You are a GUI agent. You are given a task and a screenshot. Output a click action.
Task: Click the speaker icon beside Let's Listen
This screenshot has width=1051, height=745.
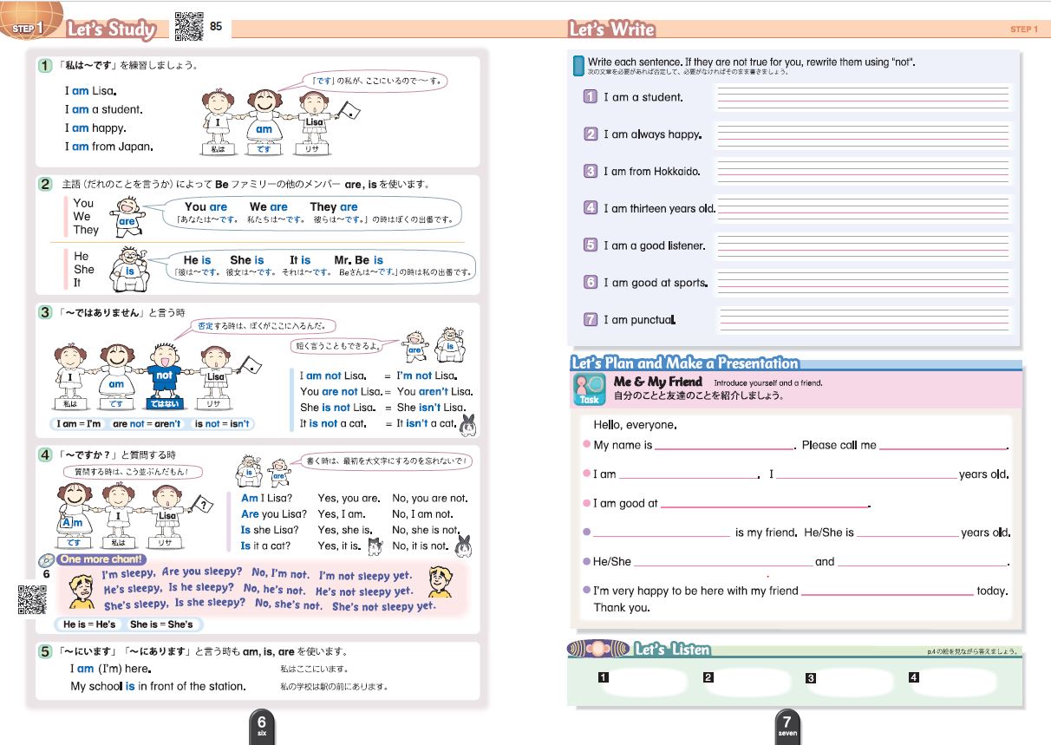pos(597,649)
